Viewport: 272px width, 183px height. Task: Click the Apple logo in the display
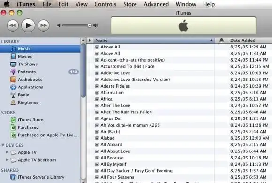183,25
